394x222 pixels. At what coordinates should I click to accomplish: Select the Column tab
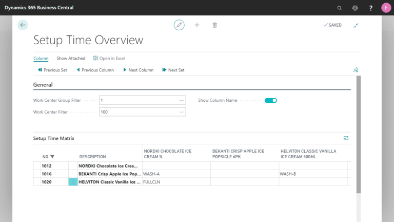click(x=41, y=59)
